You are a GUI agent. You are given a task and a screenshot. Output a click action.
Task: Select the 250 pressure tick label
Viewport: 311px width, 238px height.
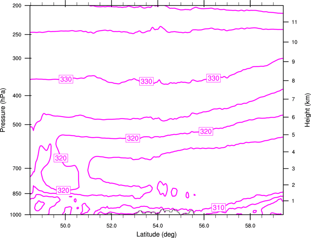[17, 34]
